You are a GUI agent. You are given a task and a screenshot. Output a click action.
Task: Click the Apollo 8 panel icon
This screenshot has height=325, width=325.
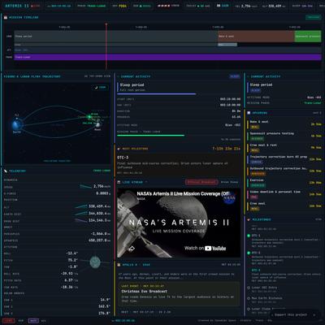(119, 265)
